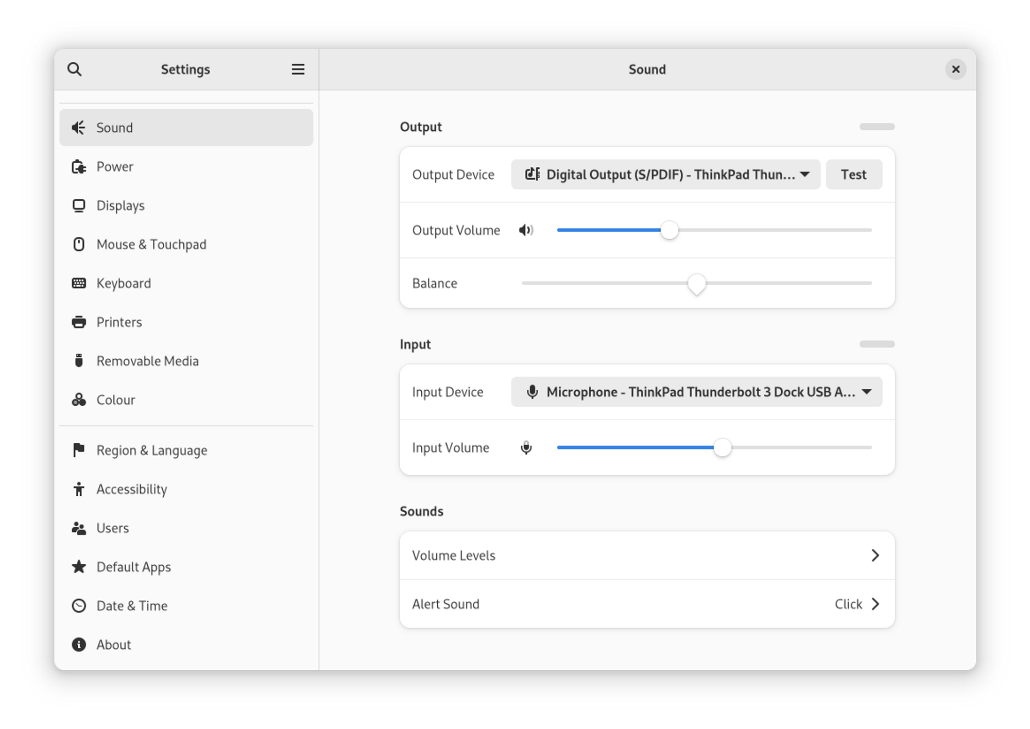Open the Alert Sound row

[647, 603]
